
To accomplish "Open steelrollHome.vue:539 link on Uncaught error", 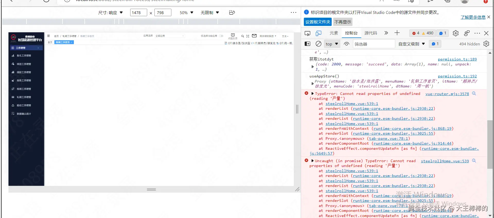I will point(445,161).
